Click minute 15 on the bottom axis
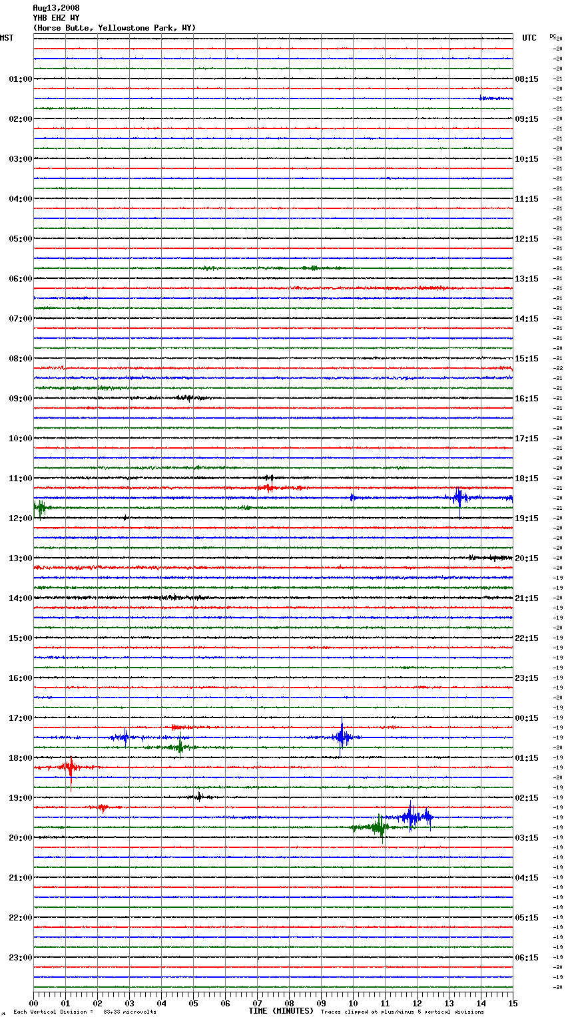This screenshot has height=1021, width=566. click(513, 1003)
